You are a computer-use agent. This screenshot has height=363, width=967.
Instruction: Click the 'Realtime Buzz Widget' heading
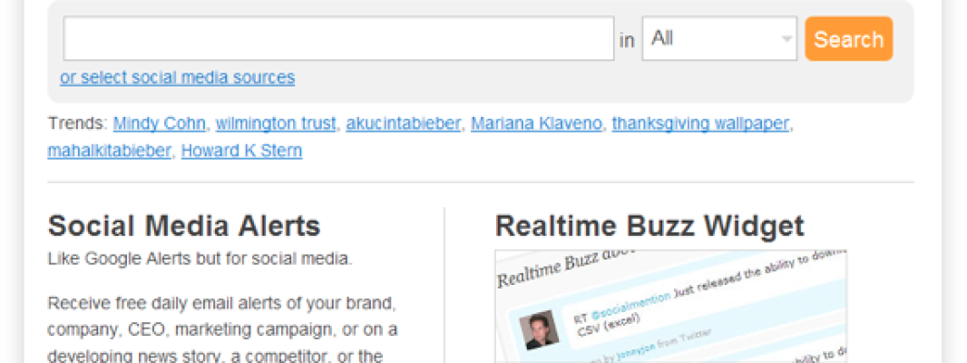pos(650,225)
